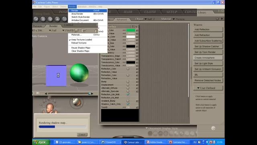
Task: Select the Translate In/Out editing tool
Action: click(57, 19)
